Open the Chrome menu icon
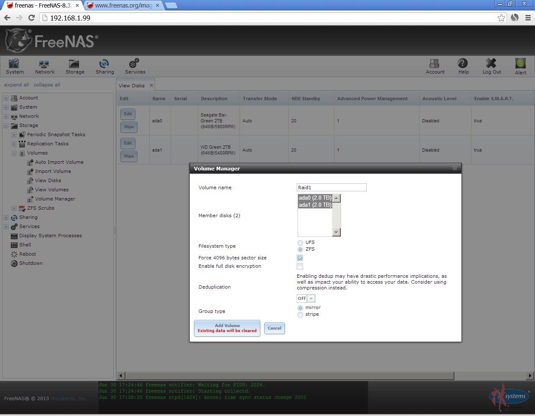 (x=528, y=18)
